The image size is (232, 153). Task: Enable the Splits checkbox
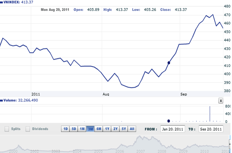tap(7, 129)
